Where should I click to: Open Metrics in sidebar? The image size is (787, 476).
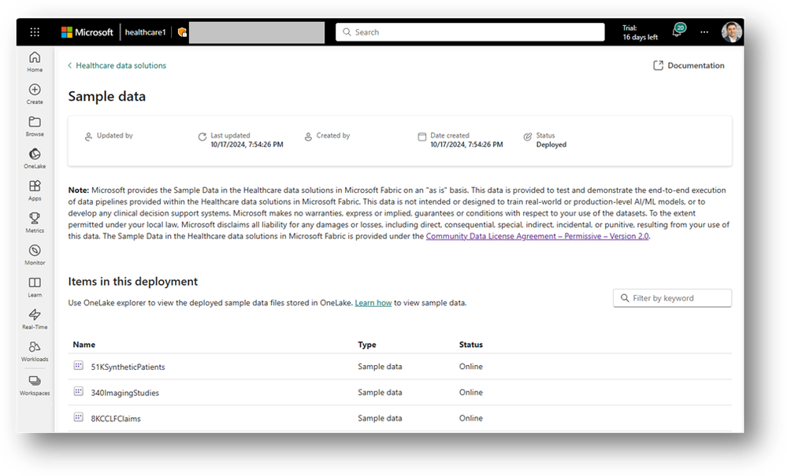click(x=35, y=223)
